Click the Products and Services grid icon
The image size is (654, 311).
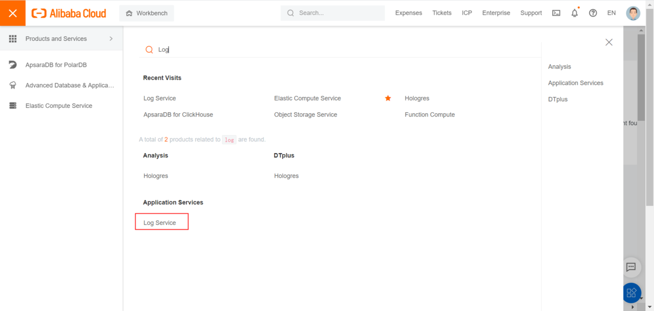(13, 39)
